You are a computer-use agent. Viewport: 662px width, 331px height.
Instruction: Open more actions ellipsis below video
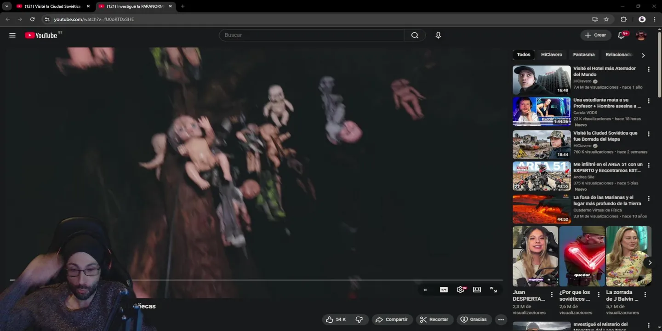coord(501,320)
